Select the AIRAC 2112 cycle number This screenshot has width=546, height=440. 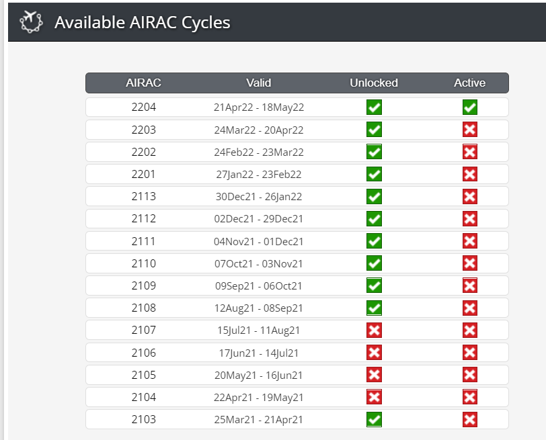click(143, 218)
